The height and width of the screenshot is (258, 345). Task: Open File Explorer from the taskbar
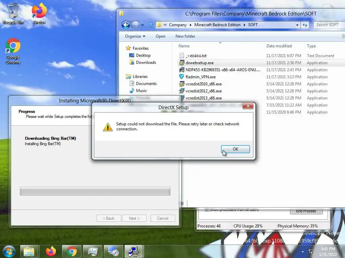[x=29, y=251]
